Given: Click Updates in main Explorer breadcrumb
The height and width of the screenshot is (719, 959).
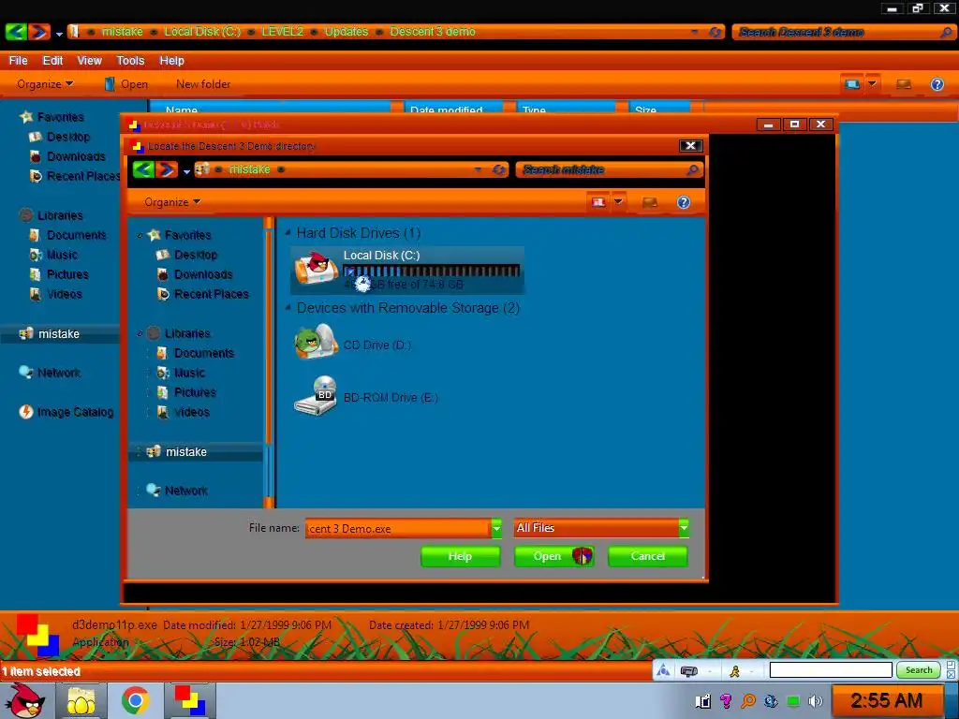Looking at the screenshot, I should pyautogui.click(x=347, y=31).
